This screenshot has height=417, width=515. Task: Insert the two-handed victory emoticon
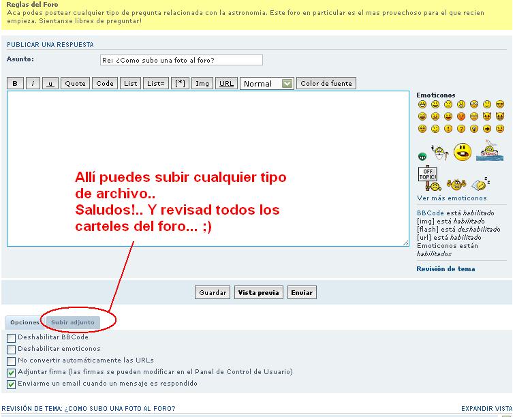[456, 185]
